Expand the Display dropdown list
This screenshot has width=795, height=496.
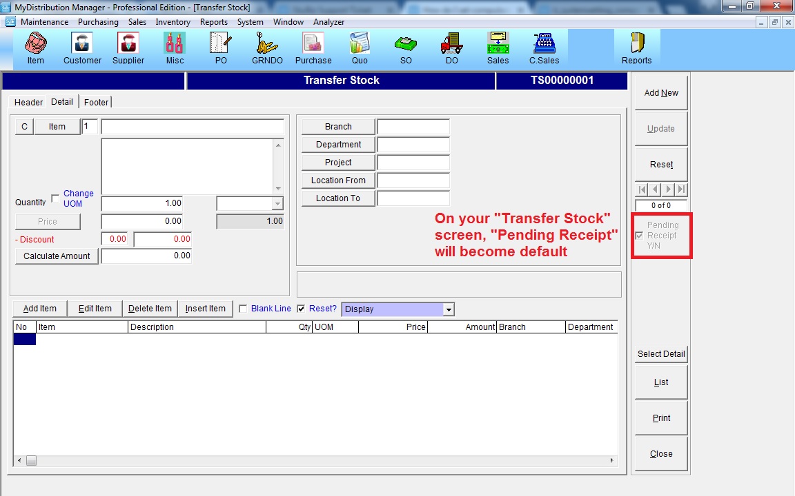(449, 309)
